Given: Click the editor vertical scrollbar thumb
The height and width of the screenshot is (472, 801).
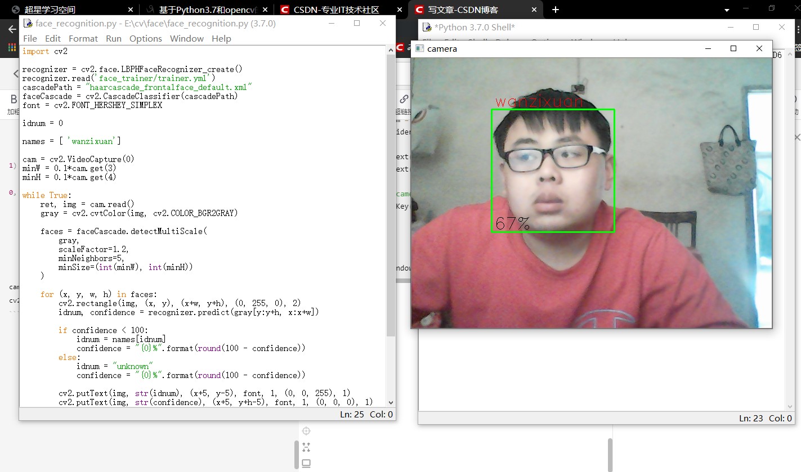Looking at the screenshot, I should click(391, 196).
